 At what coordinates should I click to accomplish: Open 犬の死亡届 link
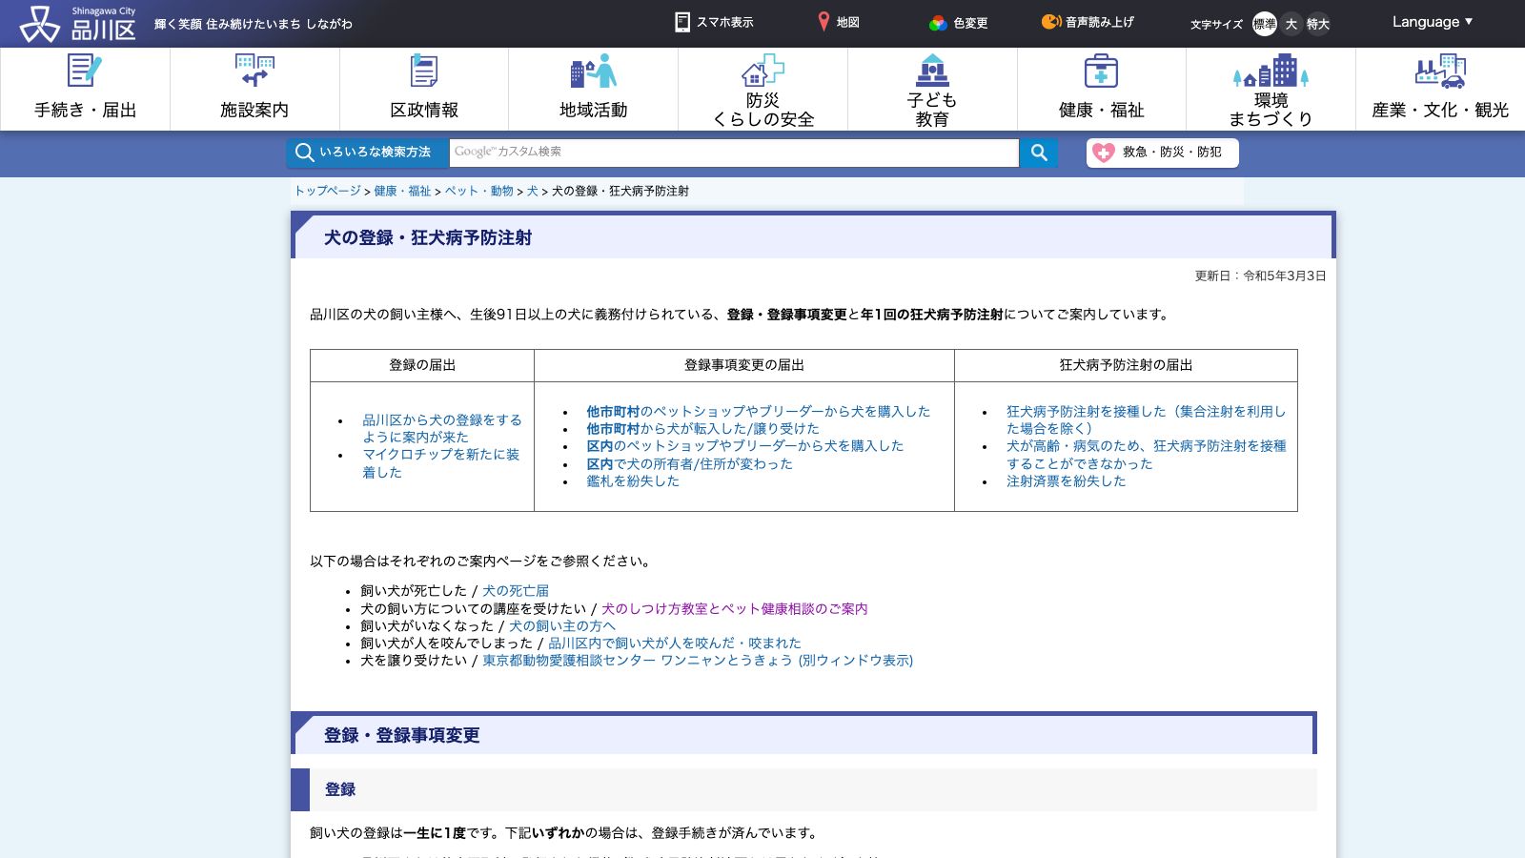pos(516,591)
